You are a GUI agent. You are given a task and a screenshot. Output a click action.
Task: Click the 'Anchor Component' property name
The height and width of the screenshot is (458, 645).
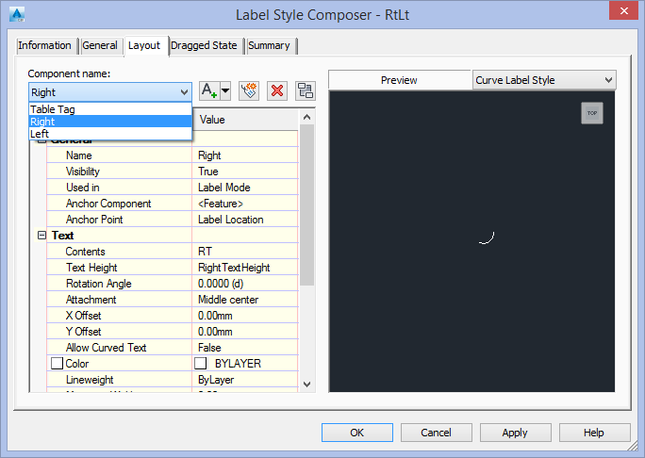click(x=108, y=204)
